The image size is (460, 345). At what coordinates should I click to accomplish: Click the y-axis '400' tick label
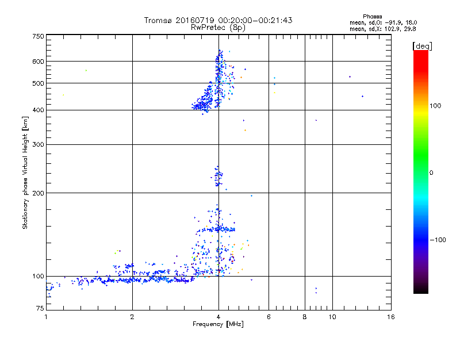tap(38, 110)
